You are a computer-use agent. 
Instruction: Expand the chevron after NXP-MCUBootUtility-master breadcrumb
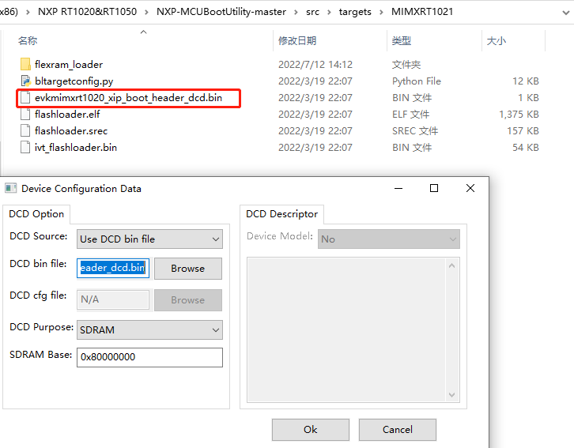296,12
